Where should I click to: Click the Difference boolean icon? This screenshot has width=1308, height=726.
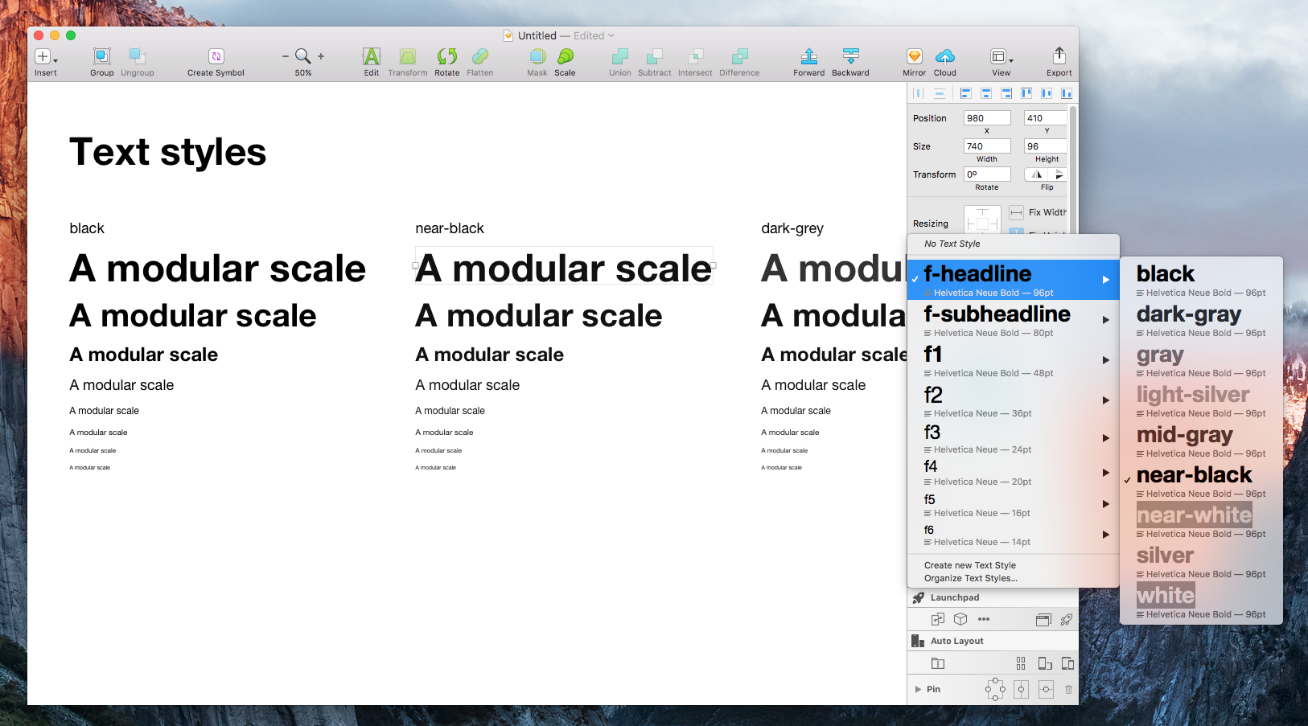click(x=739, y=56)
